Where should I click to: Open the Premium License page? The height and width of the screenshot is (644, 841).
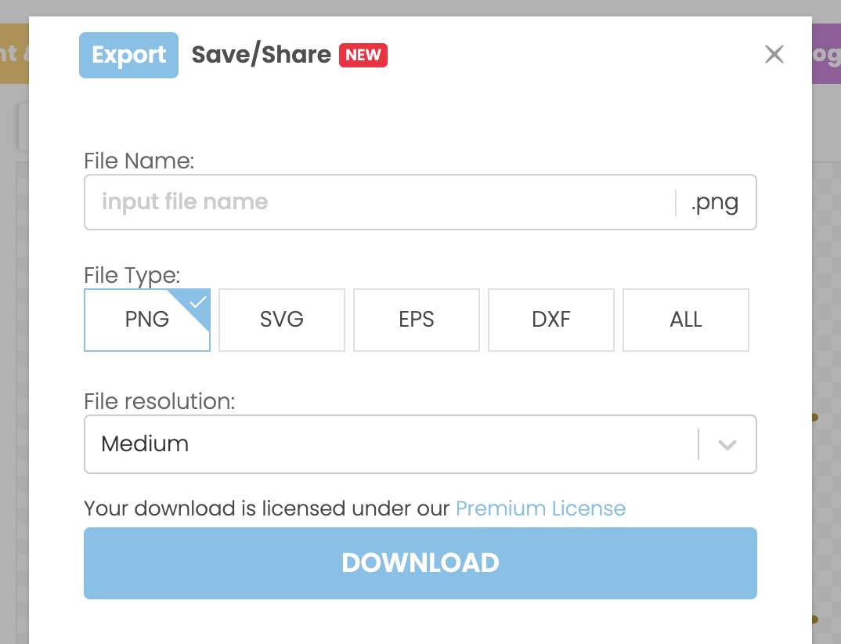coord(540,508)
